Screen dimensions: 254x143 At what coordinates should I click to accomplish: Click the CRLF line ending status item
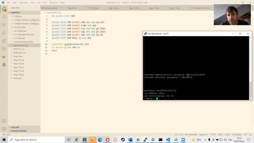click(220, 135)
